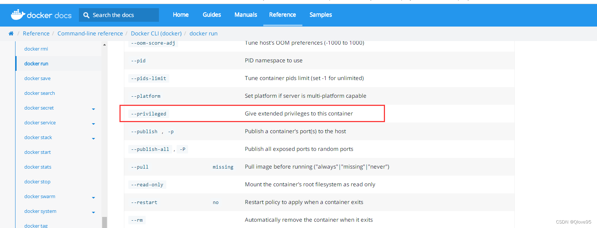597x228 pixels.
Task: Click 'Tune host's OOM preferences' description
Action: [x=305, y=43]
